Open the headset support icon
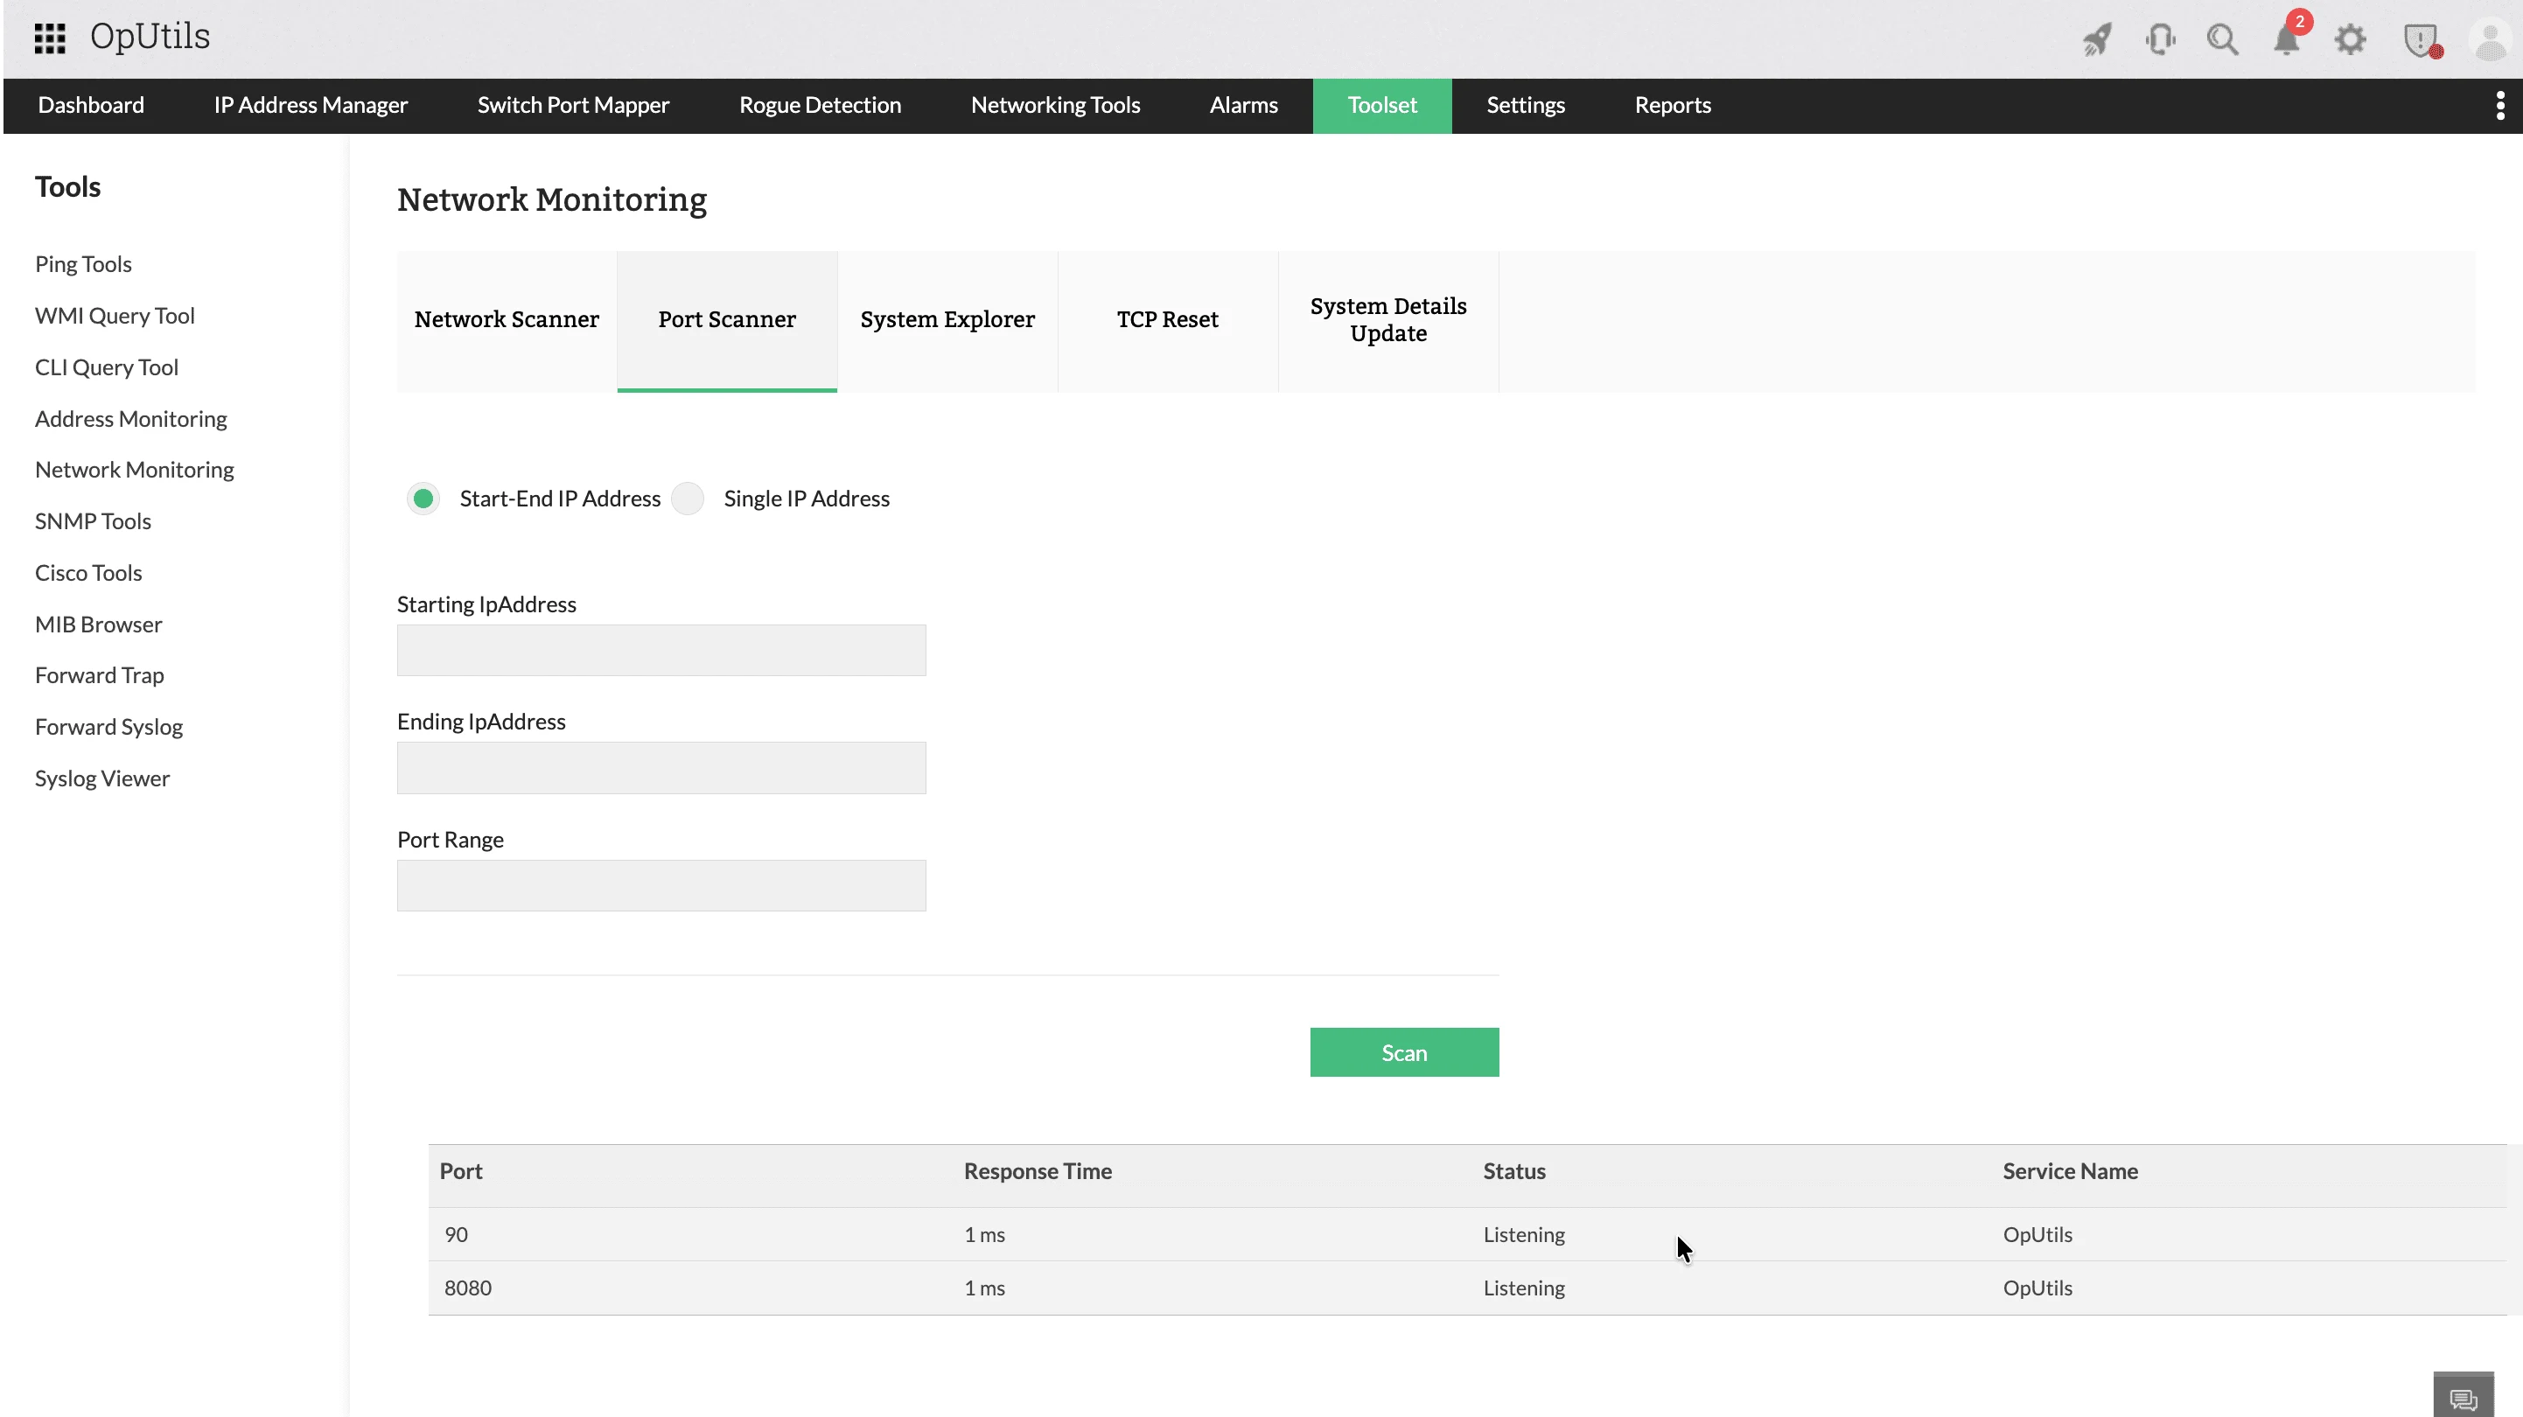Viewport: 2523px width, 1417px height. pos(2160,40)
